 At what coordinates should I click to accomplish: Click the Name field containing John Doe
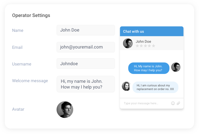(x=86, y=30)
